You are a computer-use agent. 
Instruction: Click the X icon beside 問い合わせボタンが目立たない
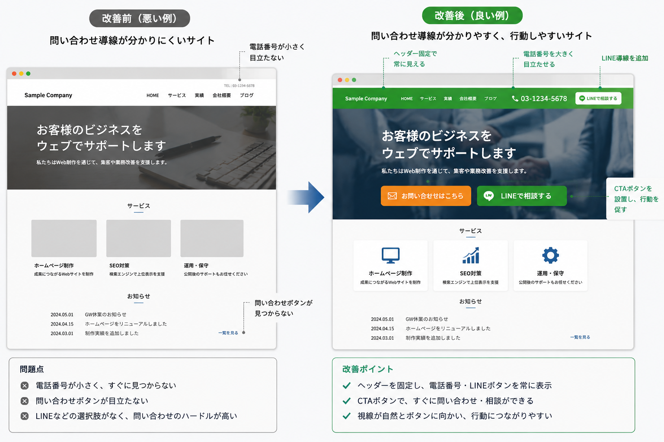coord(25,401)
